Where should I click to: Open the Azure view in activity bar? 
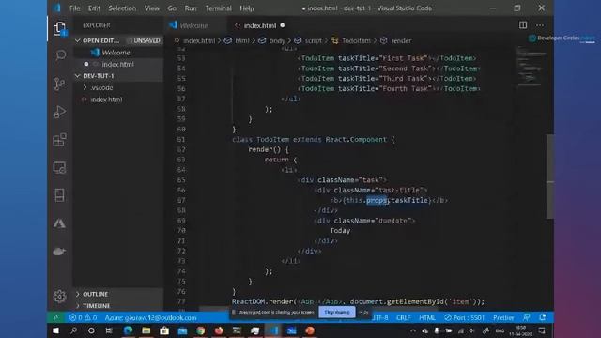click(x=59, y=223)
